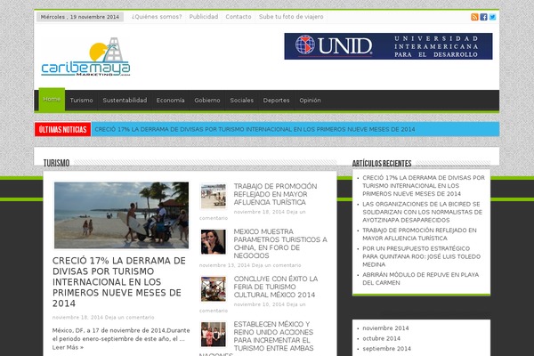Viewport: 534px width, 356px height.
Task: Click Deja un comentario for noviembre 13 post
Action: 276,265
